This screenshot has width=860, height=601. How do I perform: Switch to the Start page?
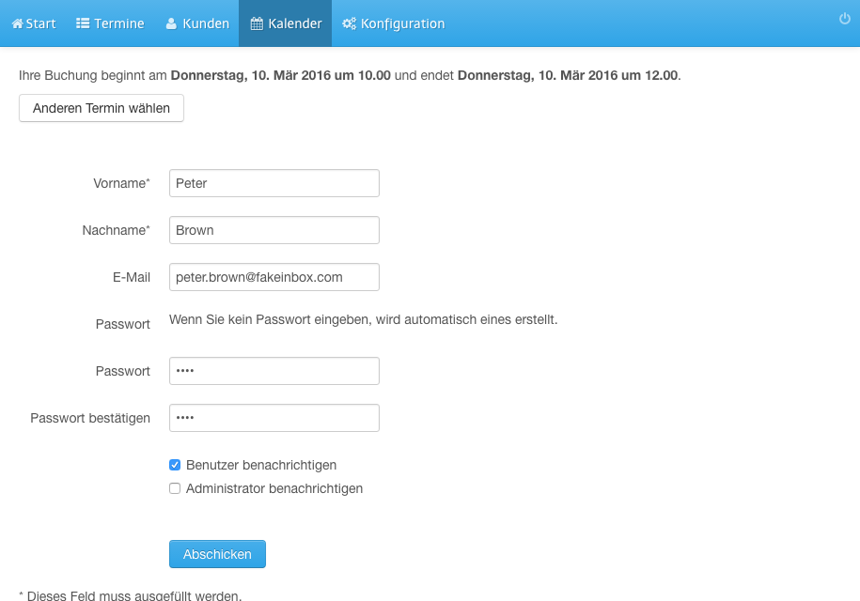click(34, 23)
